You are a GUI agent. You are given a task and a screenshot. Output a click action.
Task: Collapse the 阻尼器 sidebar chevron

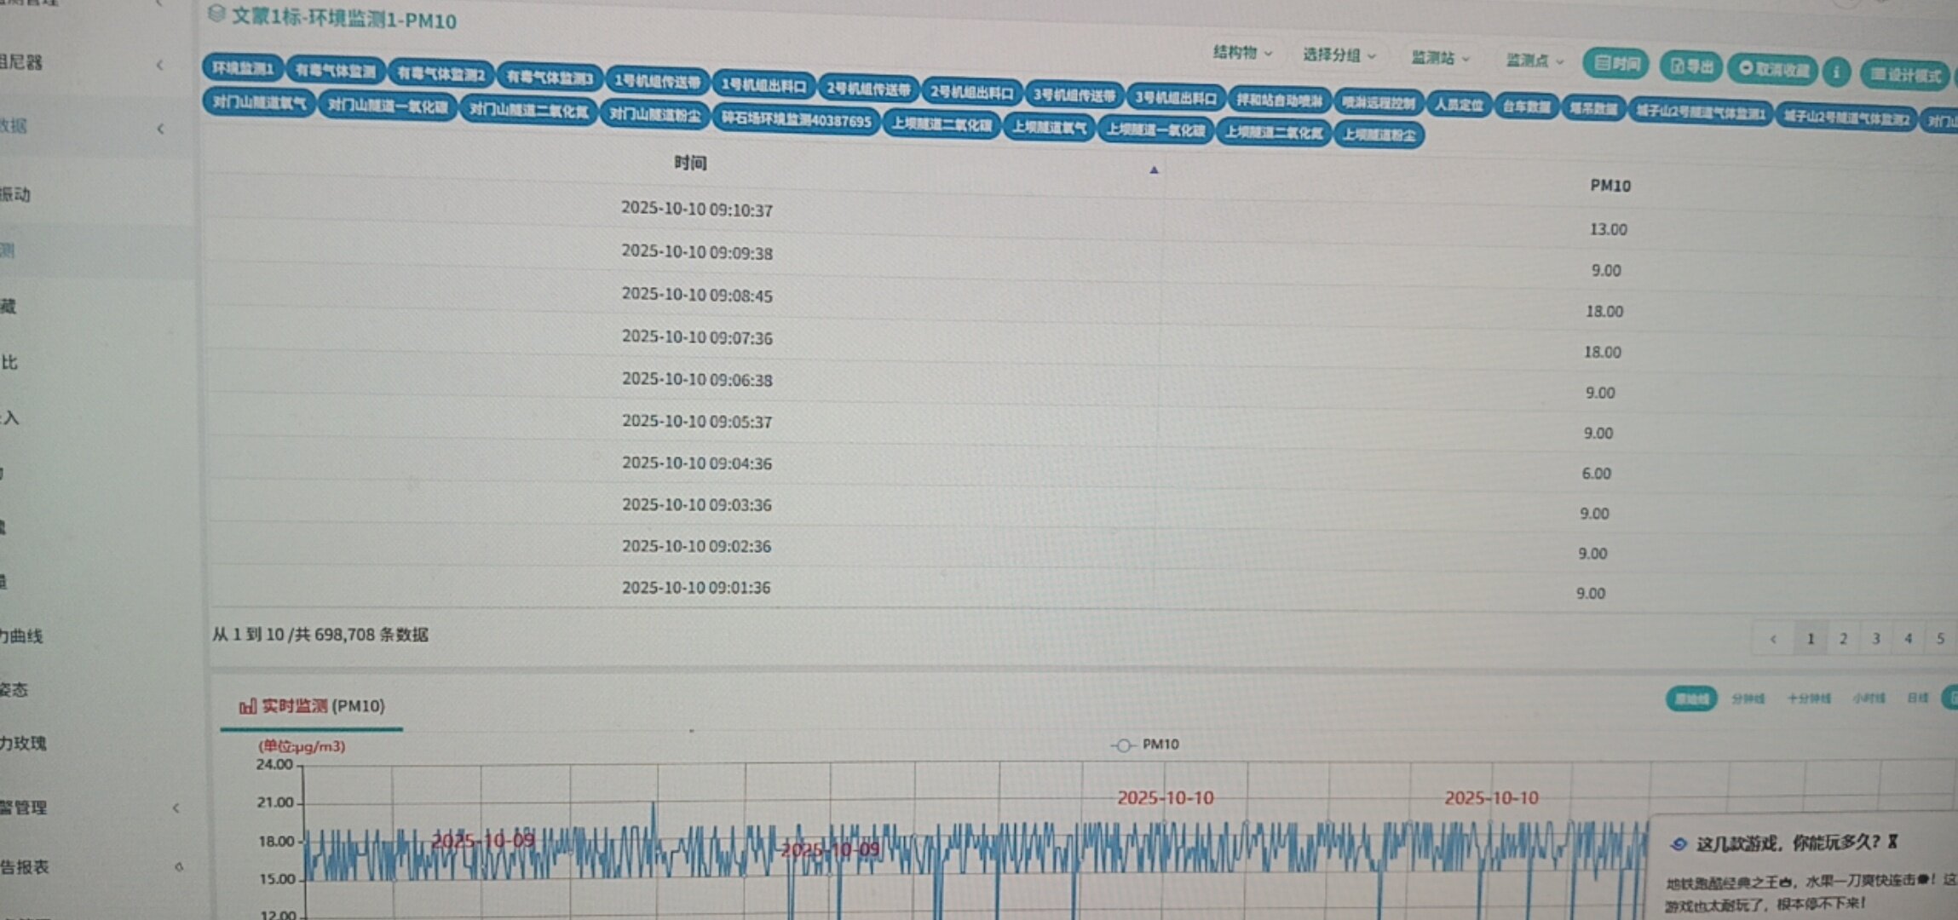point(159,65)
